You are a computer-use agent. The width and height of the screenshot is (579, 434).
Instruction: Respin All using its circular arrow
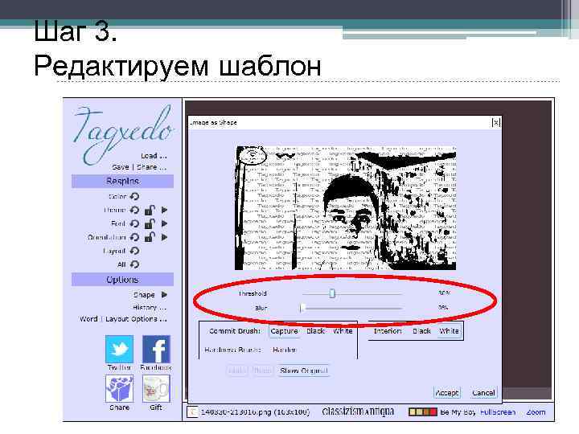[135, 264]
